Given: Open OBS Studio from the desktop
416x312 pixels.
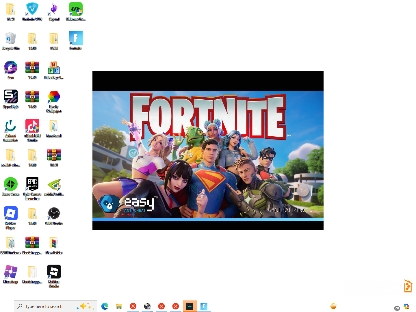Looking at the screenshot, I should tap(54, 216).
